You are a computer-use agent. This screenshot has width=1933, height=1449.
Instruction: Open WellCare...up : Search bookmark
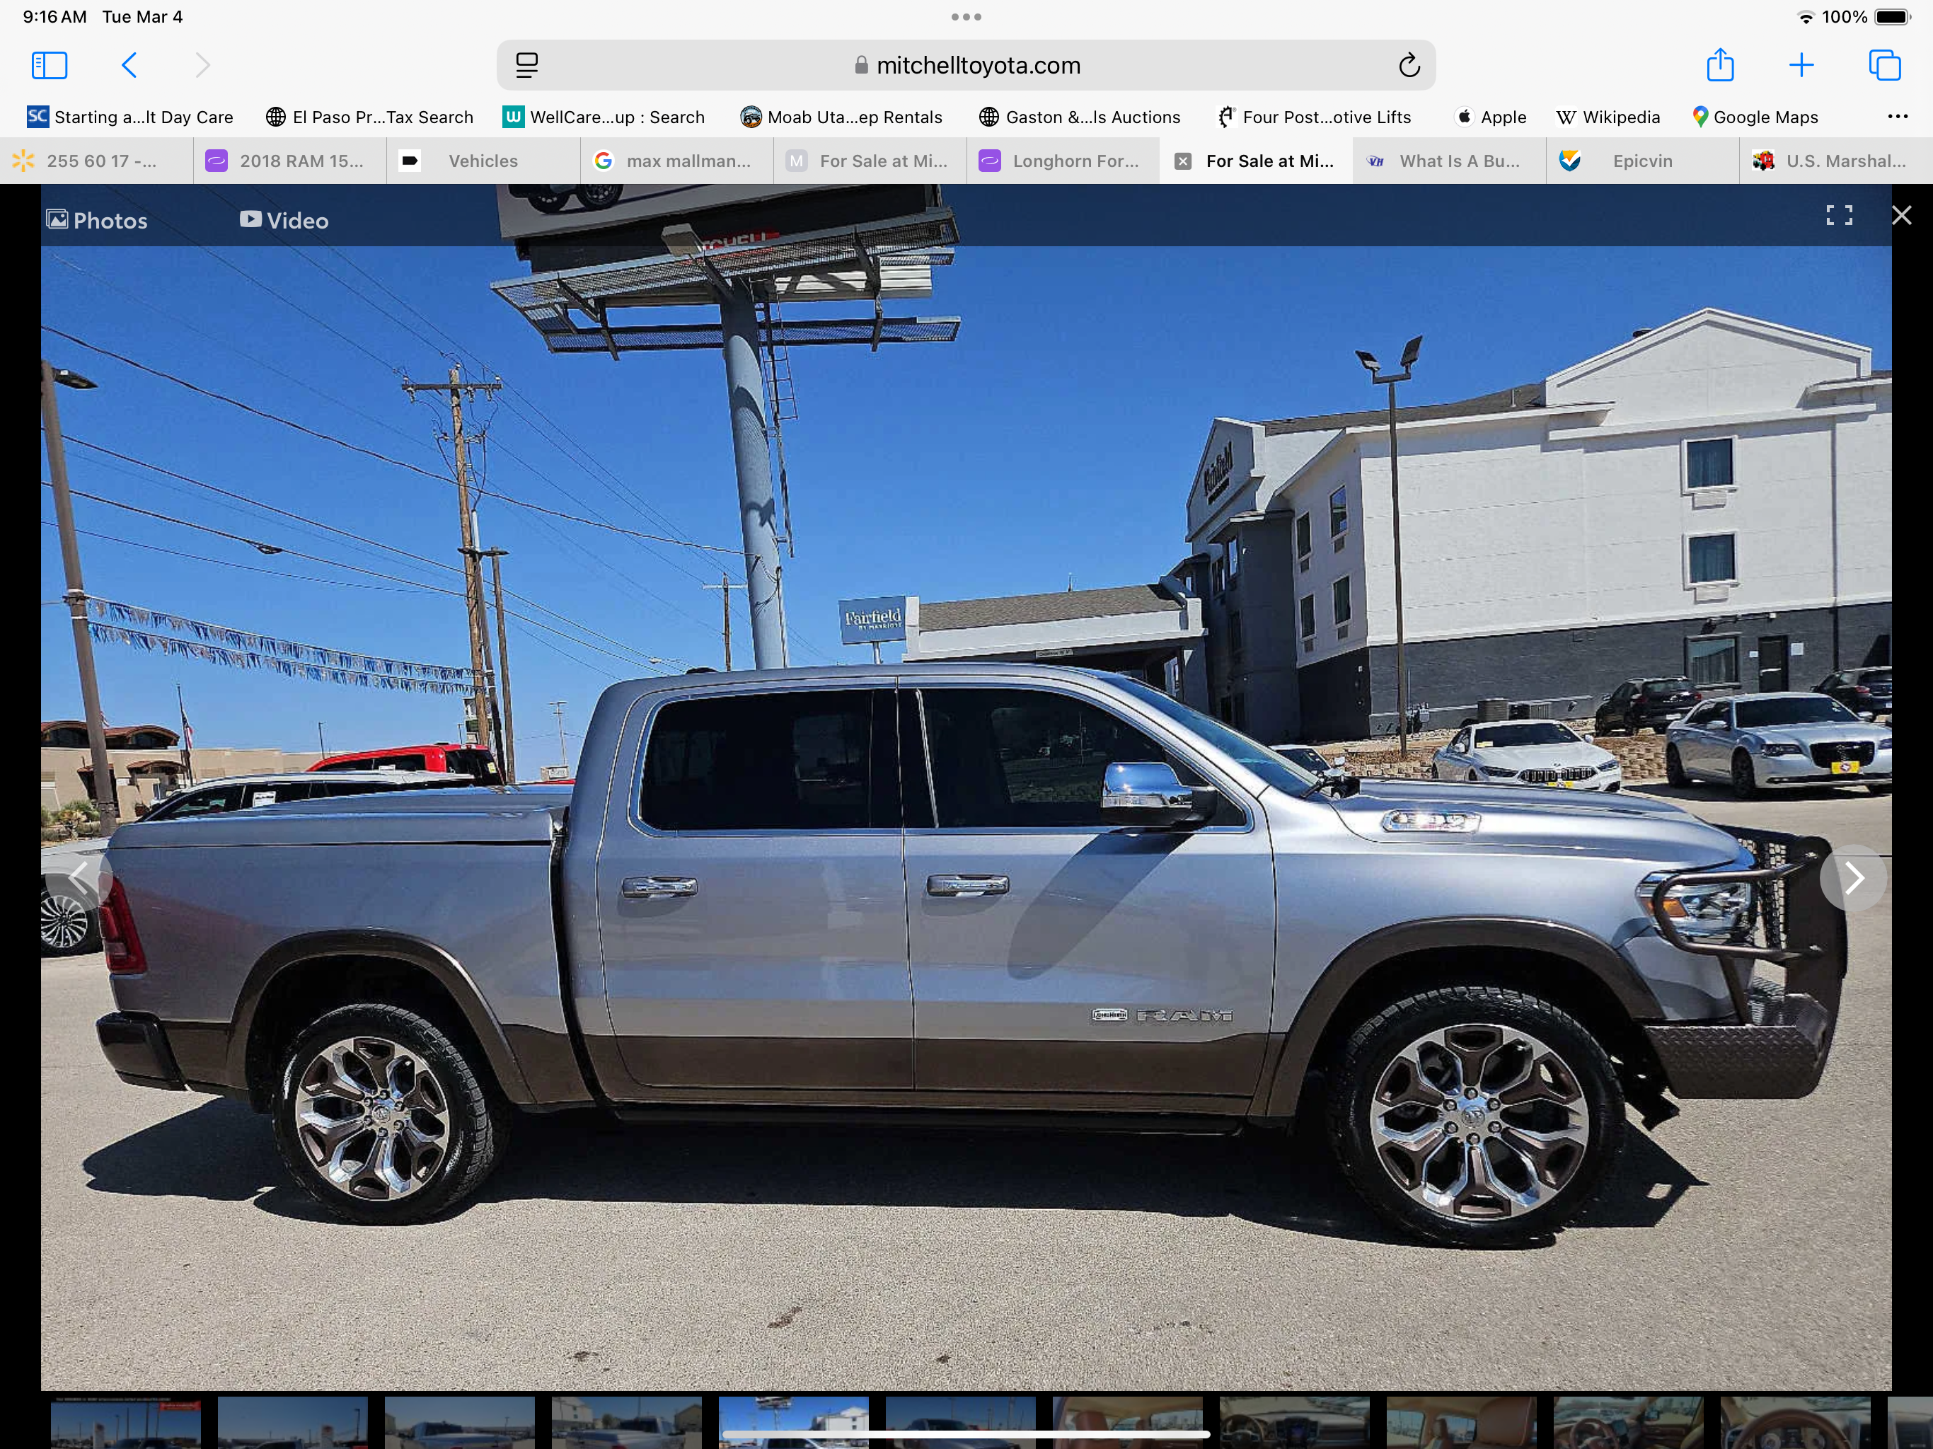tap(604, 117)
